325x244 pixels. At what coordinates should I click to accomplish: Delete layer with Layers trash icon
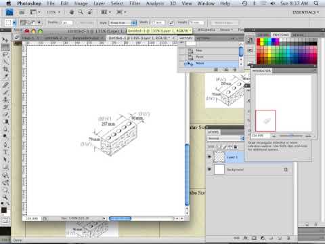pyautogui.click(x=288, y=238)
